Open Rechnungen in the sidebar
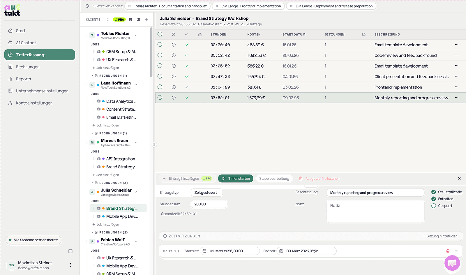 point(28,67)
